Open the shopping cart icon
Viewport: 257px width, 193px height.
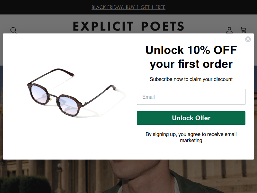pyautogui.click(x=243, y=30)
